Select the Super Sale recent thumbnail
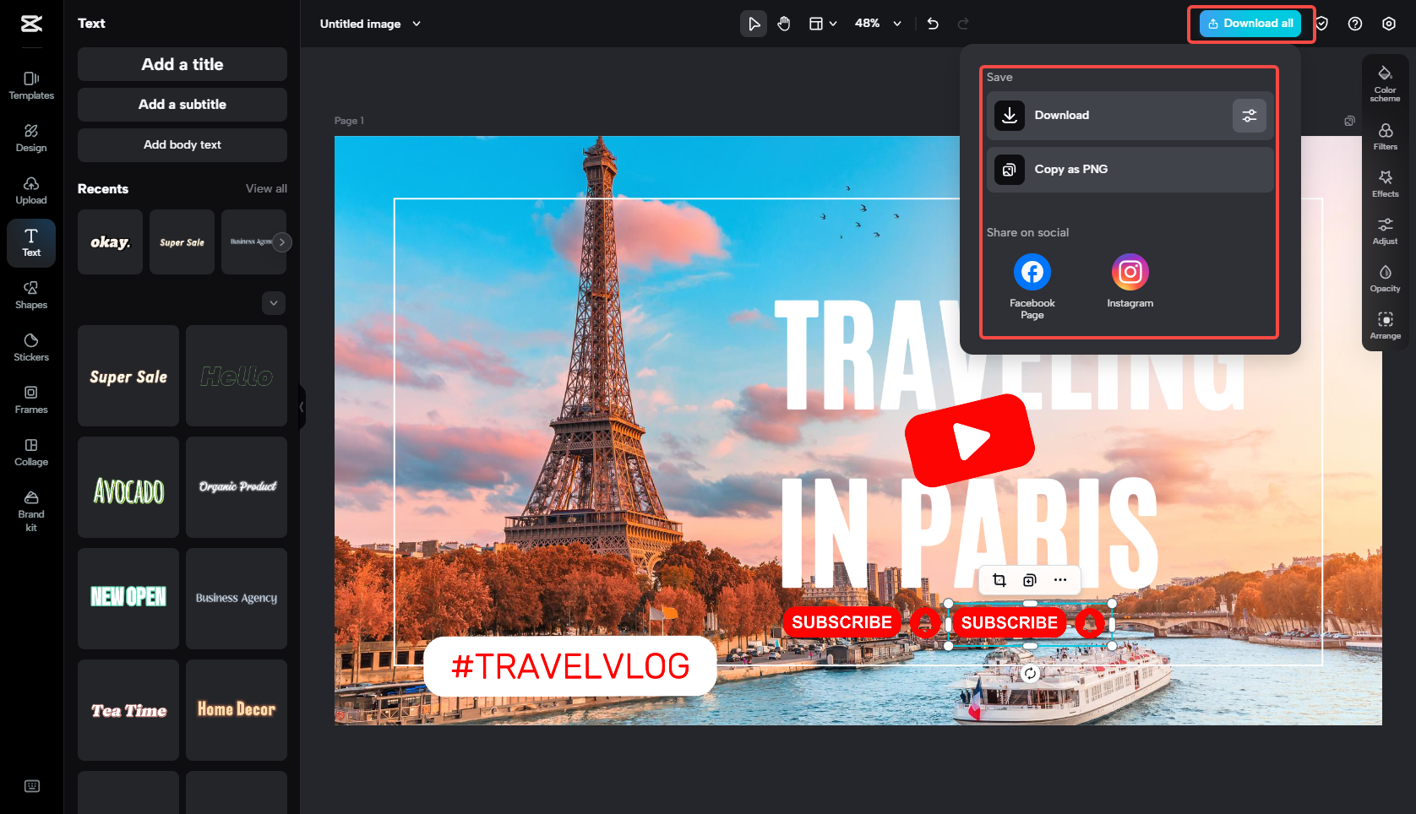The width and height of the screenshot is (1416, 814). 182,242
